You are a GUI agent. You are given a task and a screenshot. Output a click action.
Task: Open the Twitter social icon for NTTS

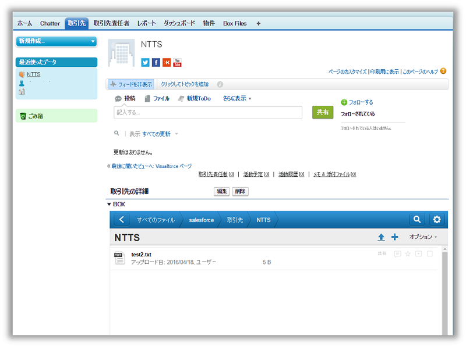[145, 63]
